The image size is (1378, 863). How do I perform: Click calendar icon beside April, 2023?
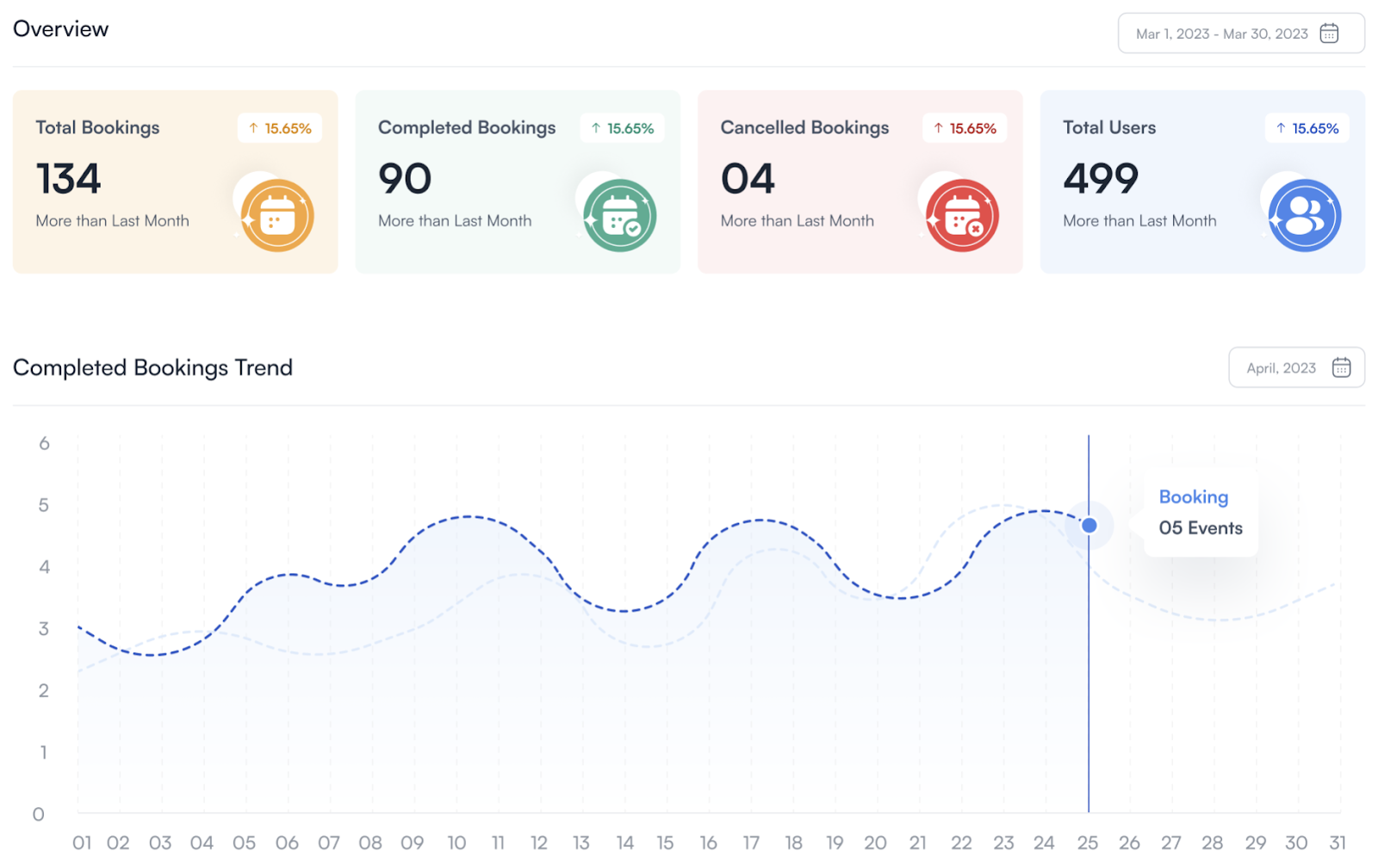point(1341,367)
